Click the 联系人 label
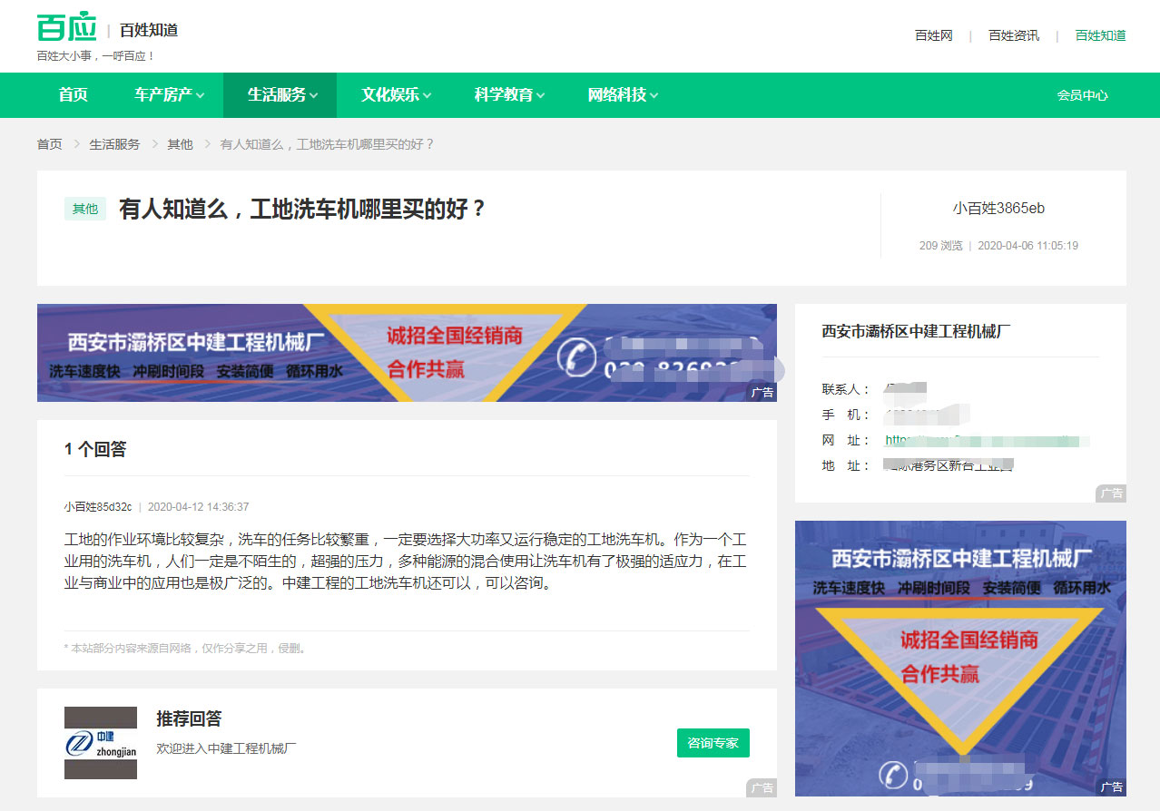 tap(846, 389)
